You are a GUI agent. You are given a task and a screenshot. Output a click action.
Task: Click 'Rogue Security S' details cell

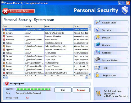pos(81,66)
